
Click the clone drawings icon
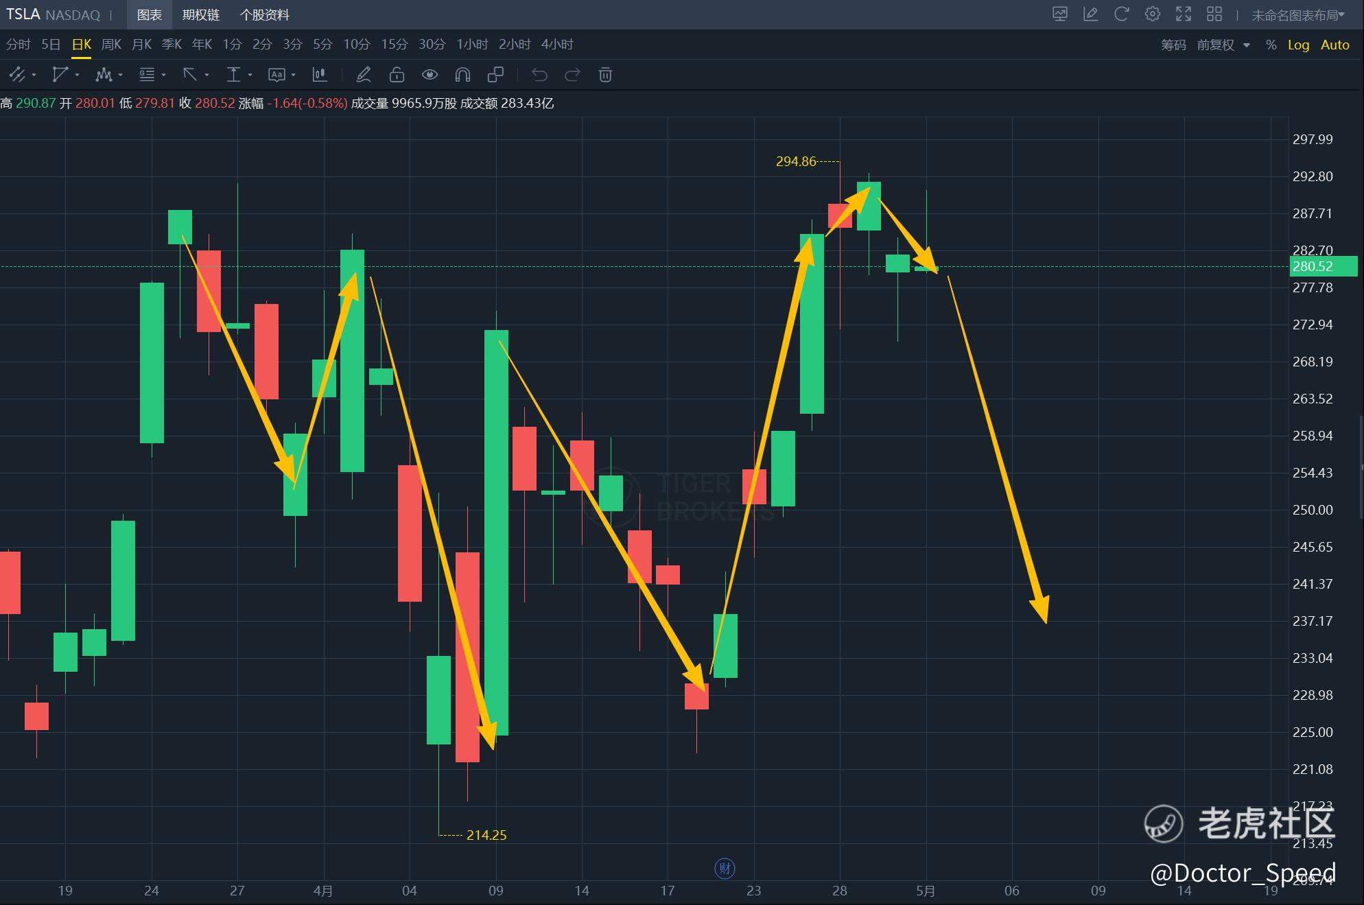[495, 74]
